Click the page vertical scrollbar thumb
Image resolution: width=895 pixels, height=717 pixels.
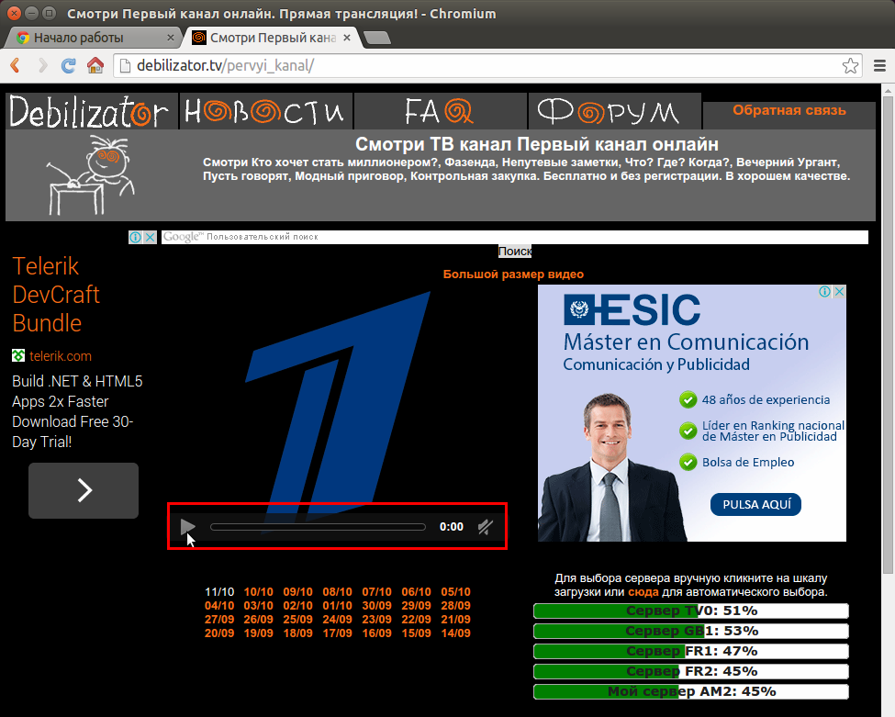pyautogui.click(x=889, y=334)
